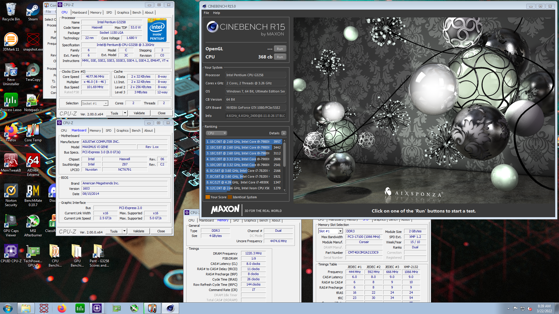The image size is (559, 314).
Task: Open Cinebench Help menu
Action: (216, 13)
